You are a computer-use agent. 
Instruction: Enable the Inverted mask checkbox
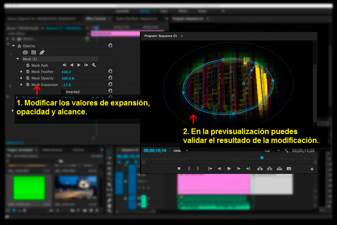[63, 92]
